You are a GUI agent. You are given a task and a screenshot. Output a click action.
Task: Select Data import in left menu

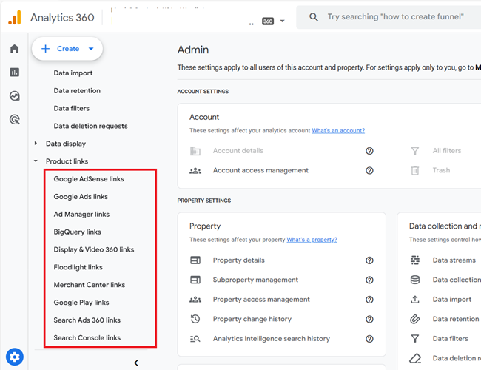coord(73,73)
